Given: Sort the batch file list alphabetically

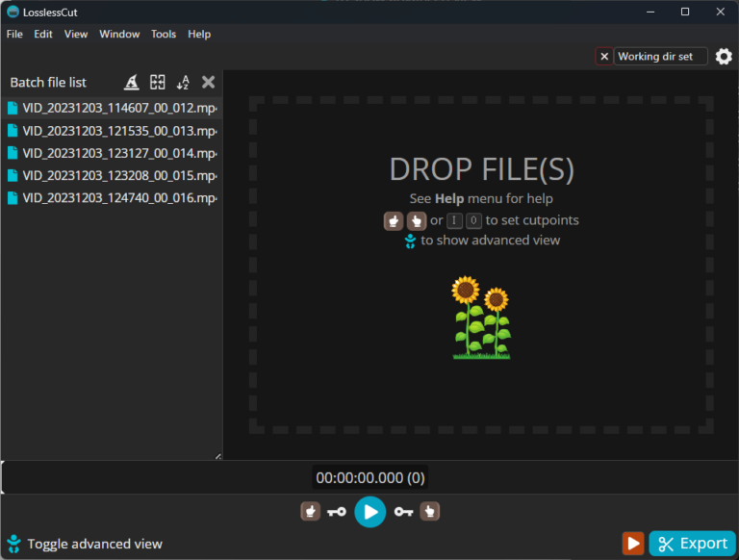Looking at the screenshot, I should [x=183, y=83].
